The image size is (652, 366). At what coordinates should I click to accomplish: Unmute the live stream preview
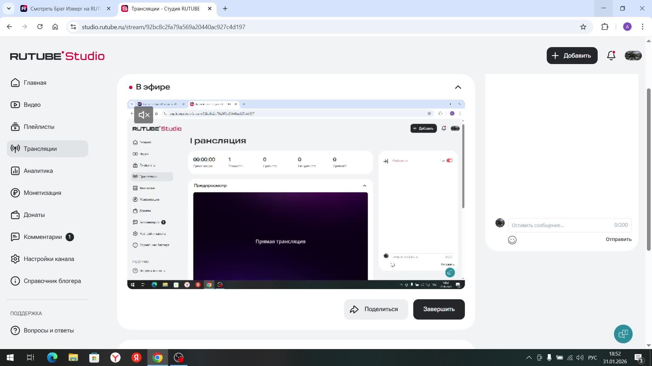144,115
